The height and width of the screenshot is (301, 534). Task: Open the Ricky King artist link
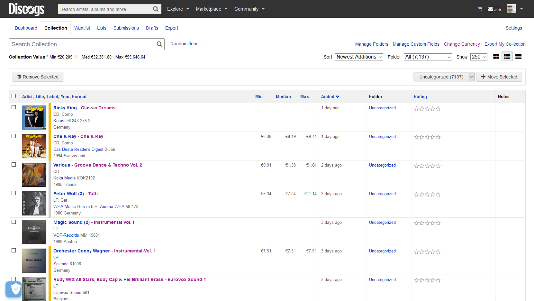tap(65, 108)
